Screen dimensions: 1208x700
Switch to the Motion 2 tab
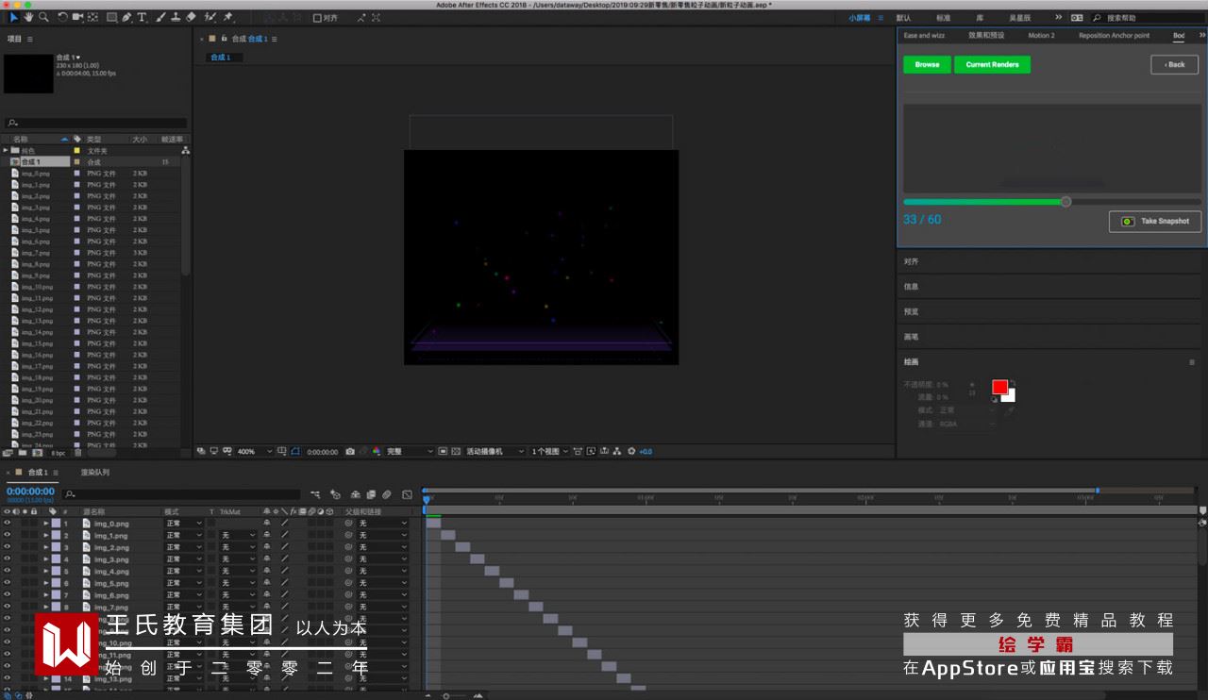point(1042,36)
